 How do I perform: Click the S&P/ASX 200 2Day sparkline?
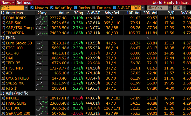point(42,113)
